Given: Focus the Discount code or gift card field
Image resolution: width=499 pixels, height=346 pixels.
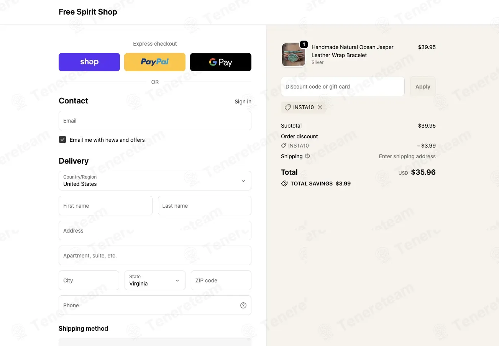Looking at the screenshot, I should [x=343, y=87].
